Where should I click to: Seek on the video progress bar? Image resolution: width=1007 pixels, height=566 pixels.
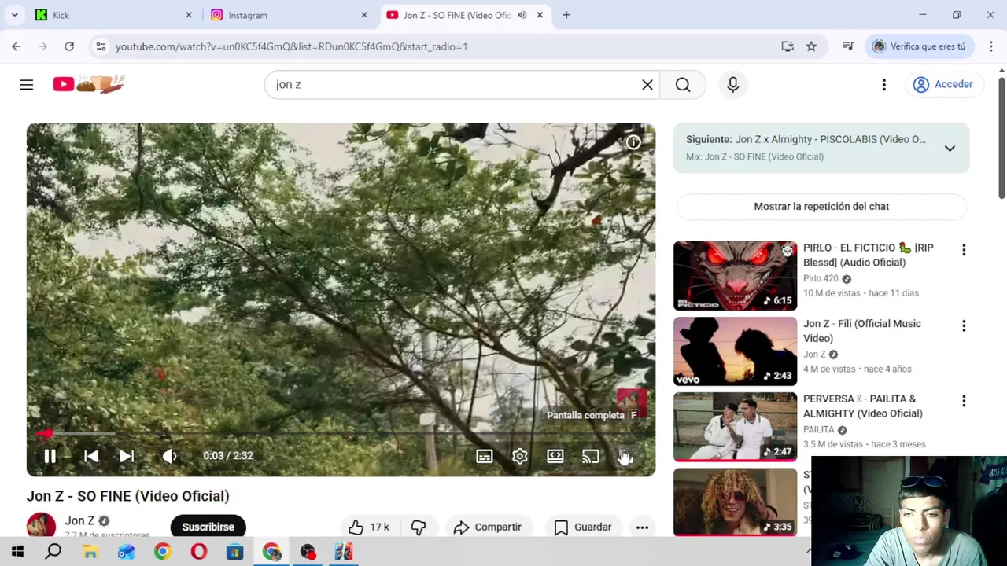point(341,433)
